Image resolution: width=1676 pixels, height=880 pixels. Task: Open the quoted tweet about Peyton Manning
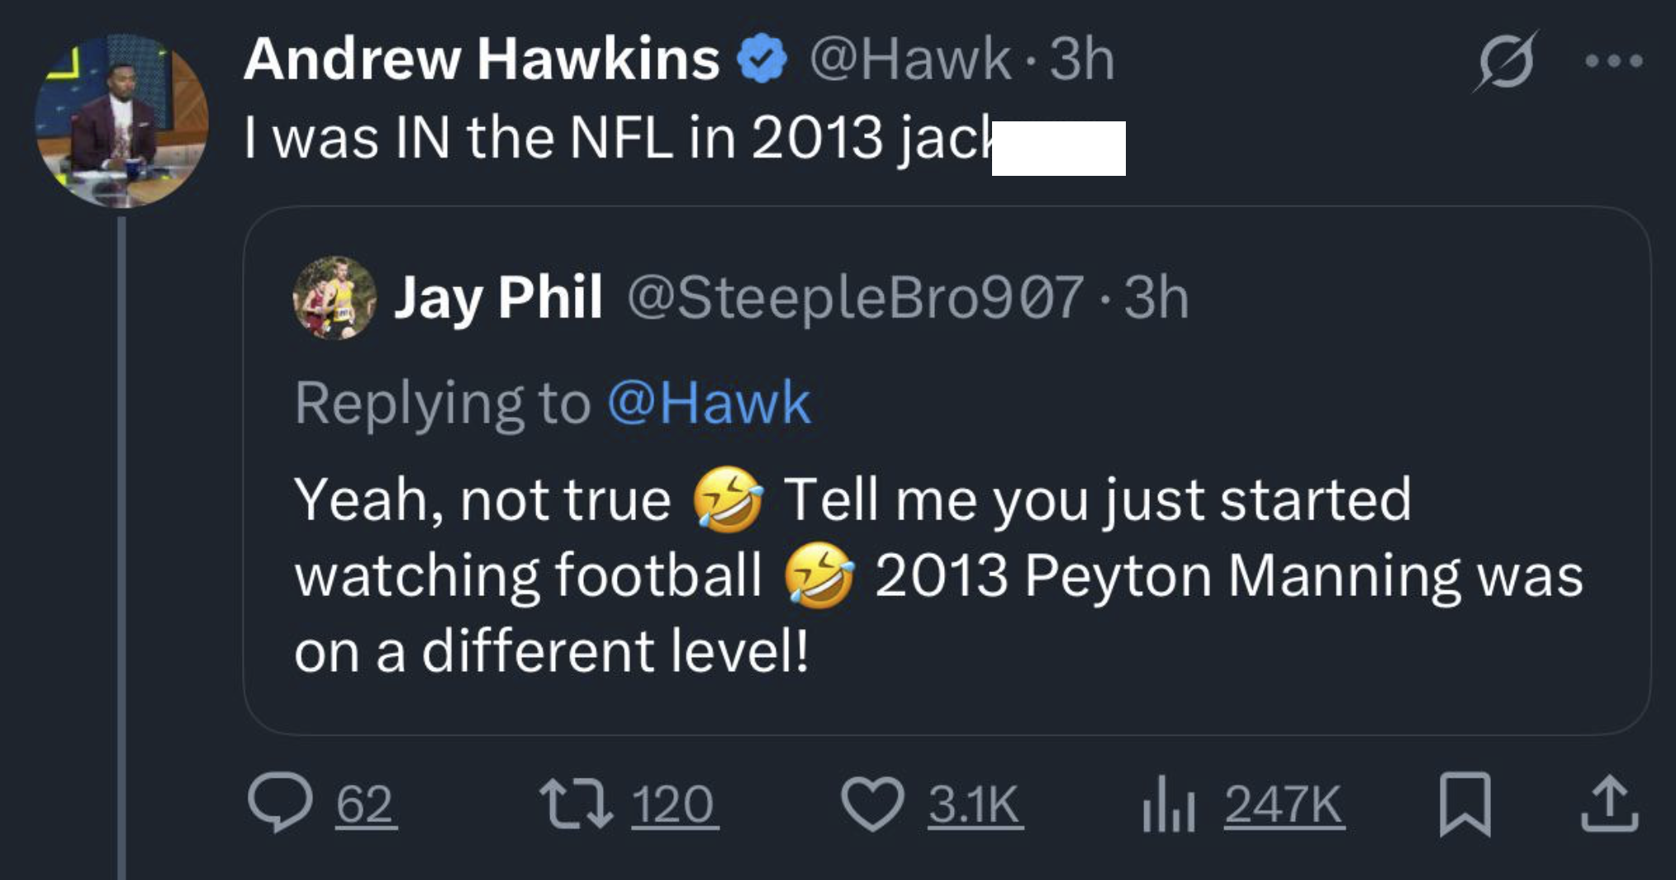[938, 575]
